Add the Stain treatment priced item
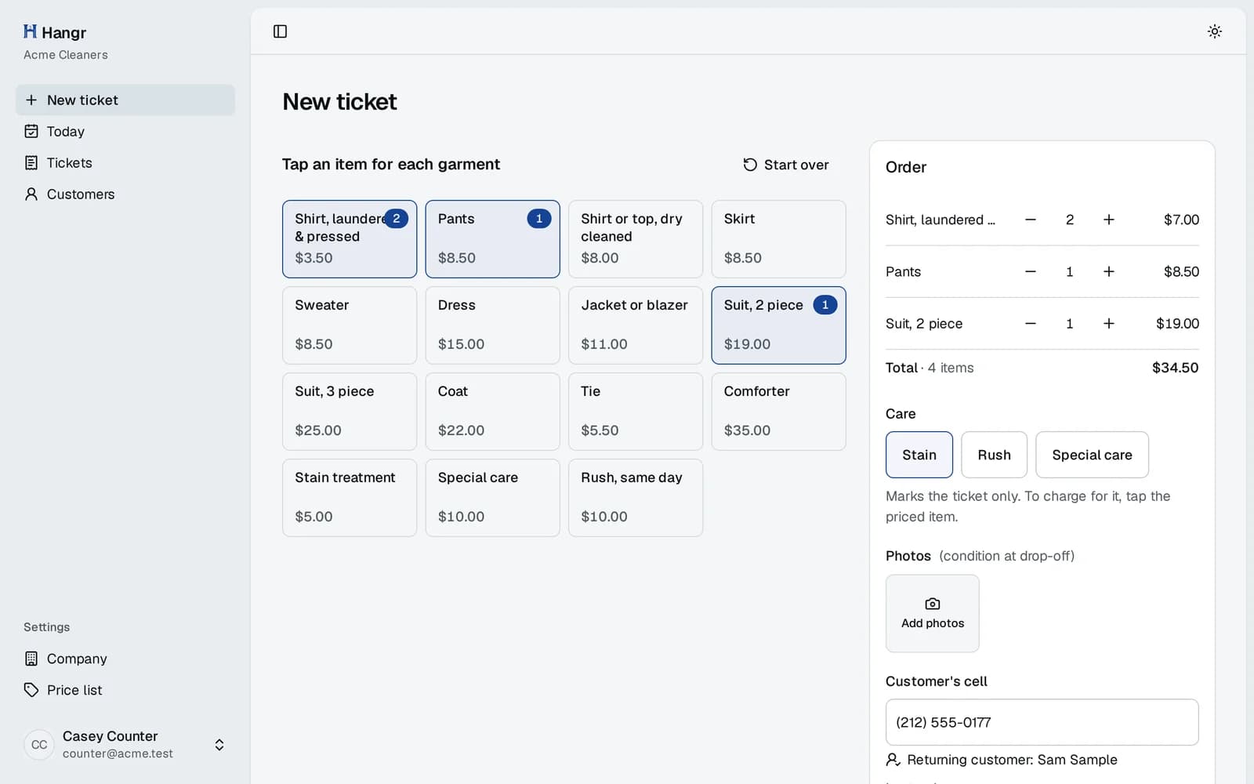The height and width of the screenshot is (784, 1254). [x=350, y=498]
